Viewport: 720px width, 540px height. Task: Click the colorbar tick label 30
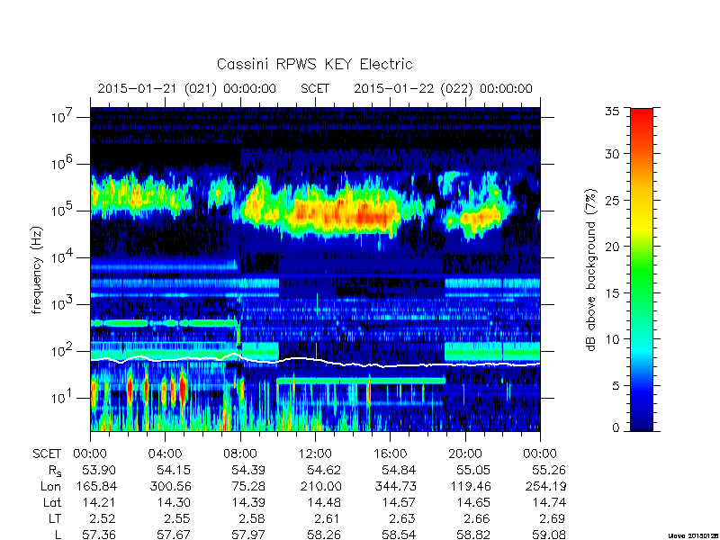[x=612, y=153]
